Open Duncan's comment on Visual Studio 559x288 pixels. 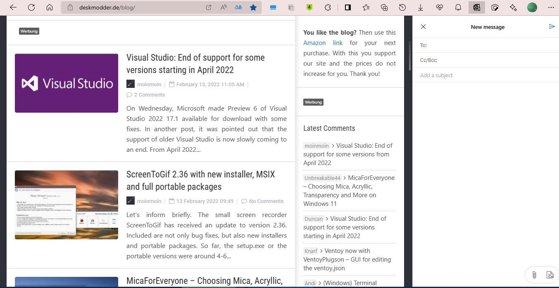(345, 227)
